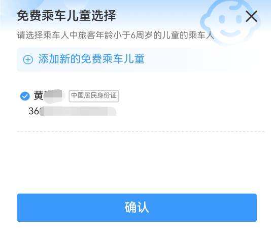271x237 pixels.
Task: Click the 确认 button
Action: coord(137,208)
